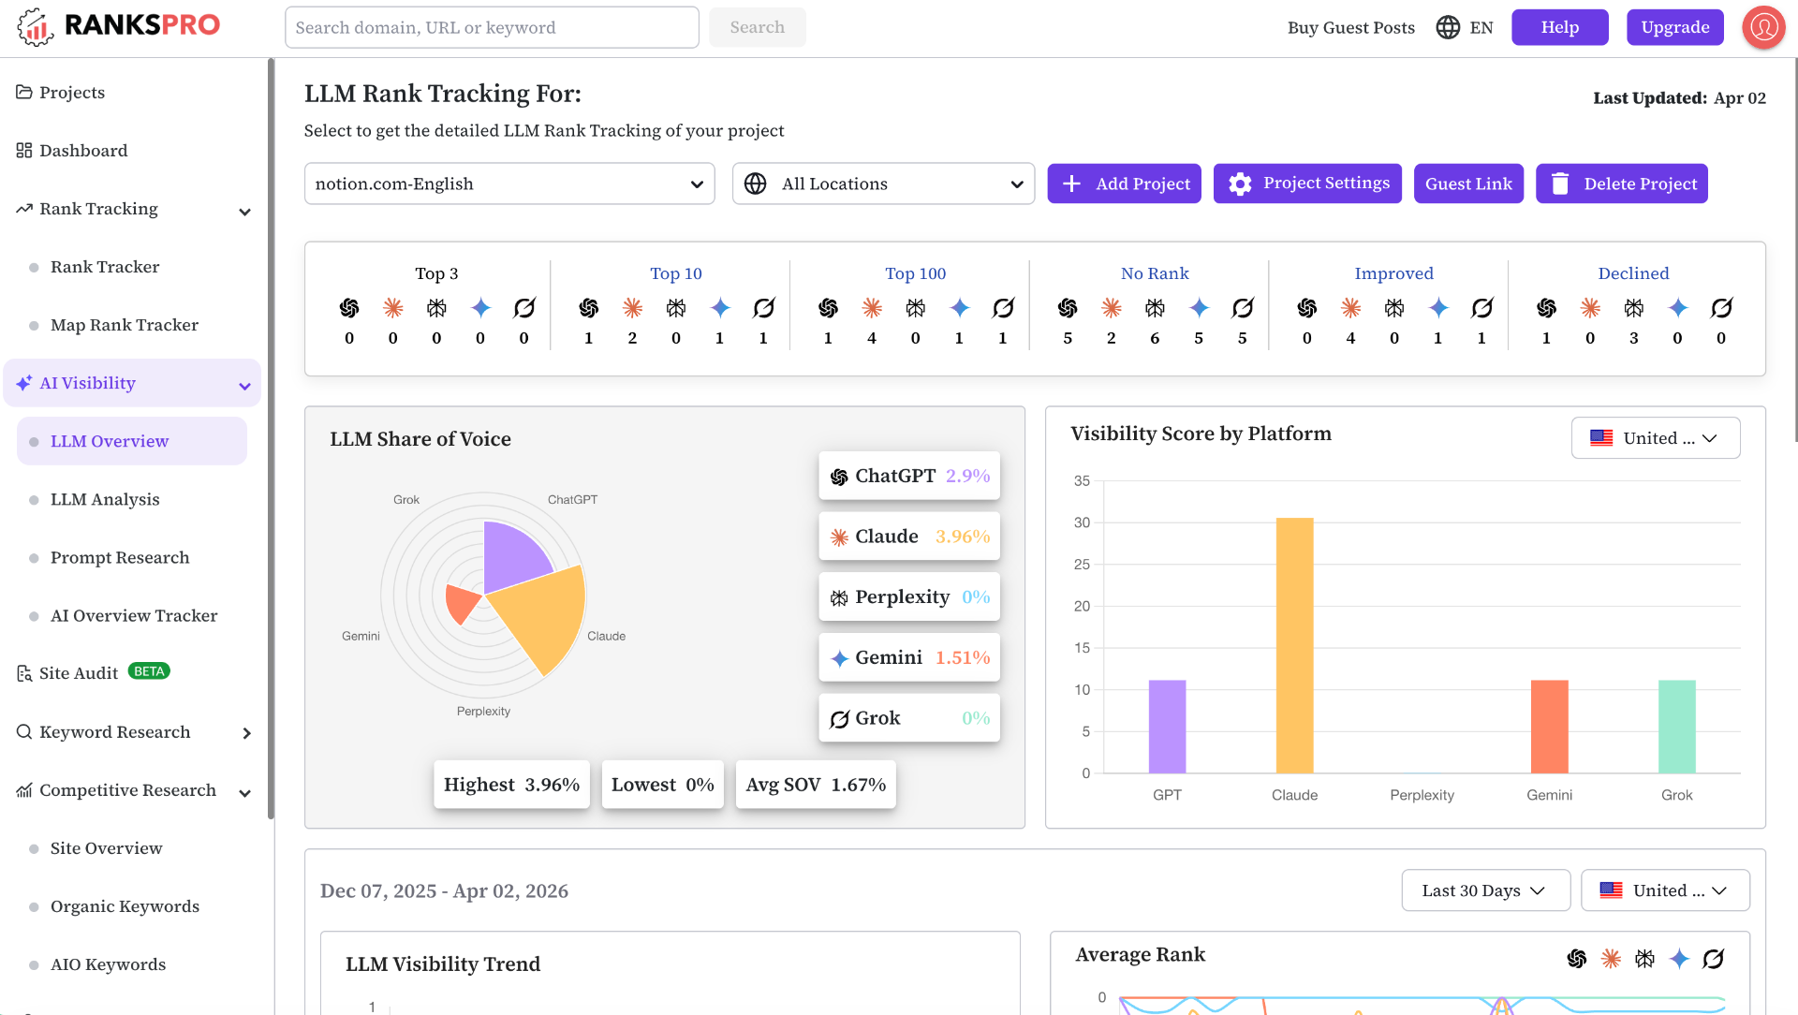
Task: Click the Site Overview sidebar item
Action: 107,848
